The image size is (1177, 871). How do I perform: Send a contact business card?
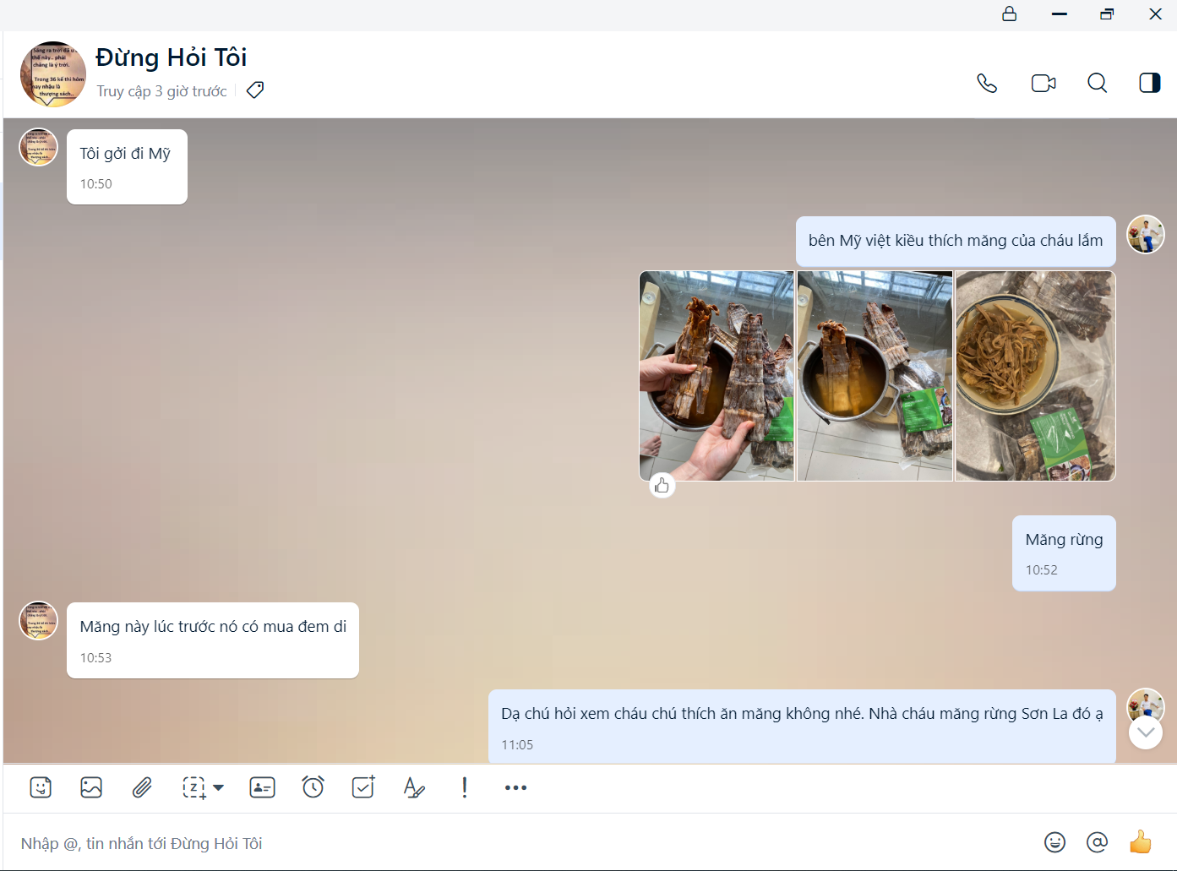(x=262, y=787)
